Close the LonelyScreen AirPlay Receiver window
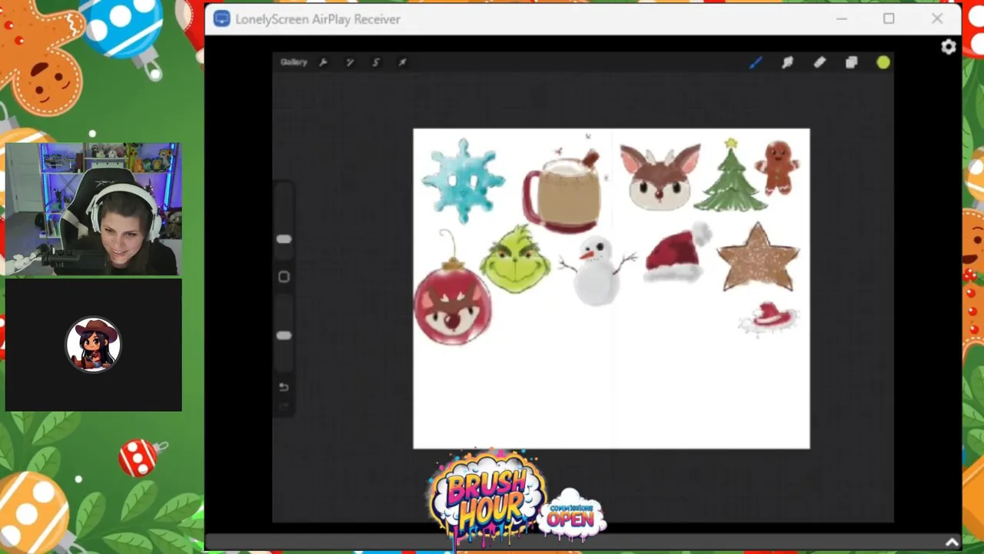The height and width of the screenshot is (554, 984). pyautogui.click(x=937, y=18)
